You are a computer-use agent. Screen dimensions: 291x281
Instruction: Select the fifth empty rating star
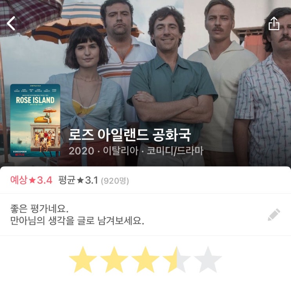[208, 259]
